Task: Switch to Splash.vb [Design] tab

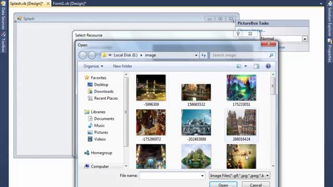Action: [x=27, y=4]
